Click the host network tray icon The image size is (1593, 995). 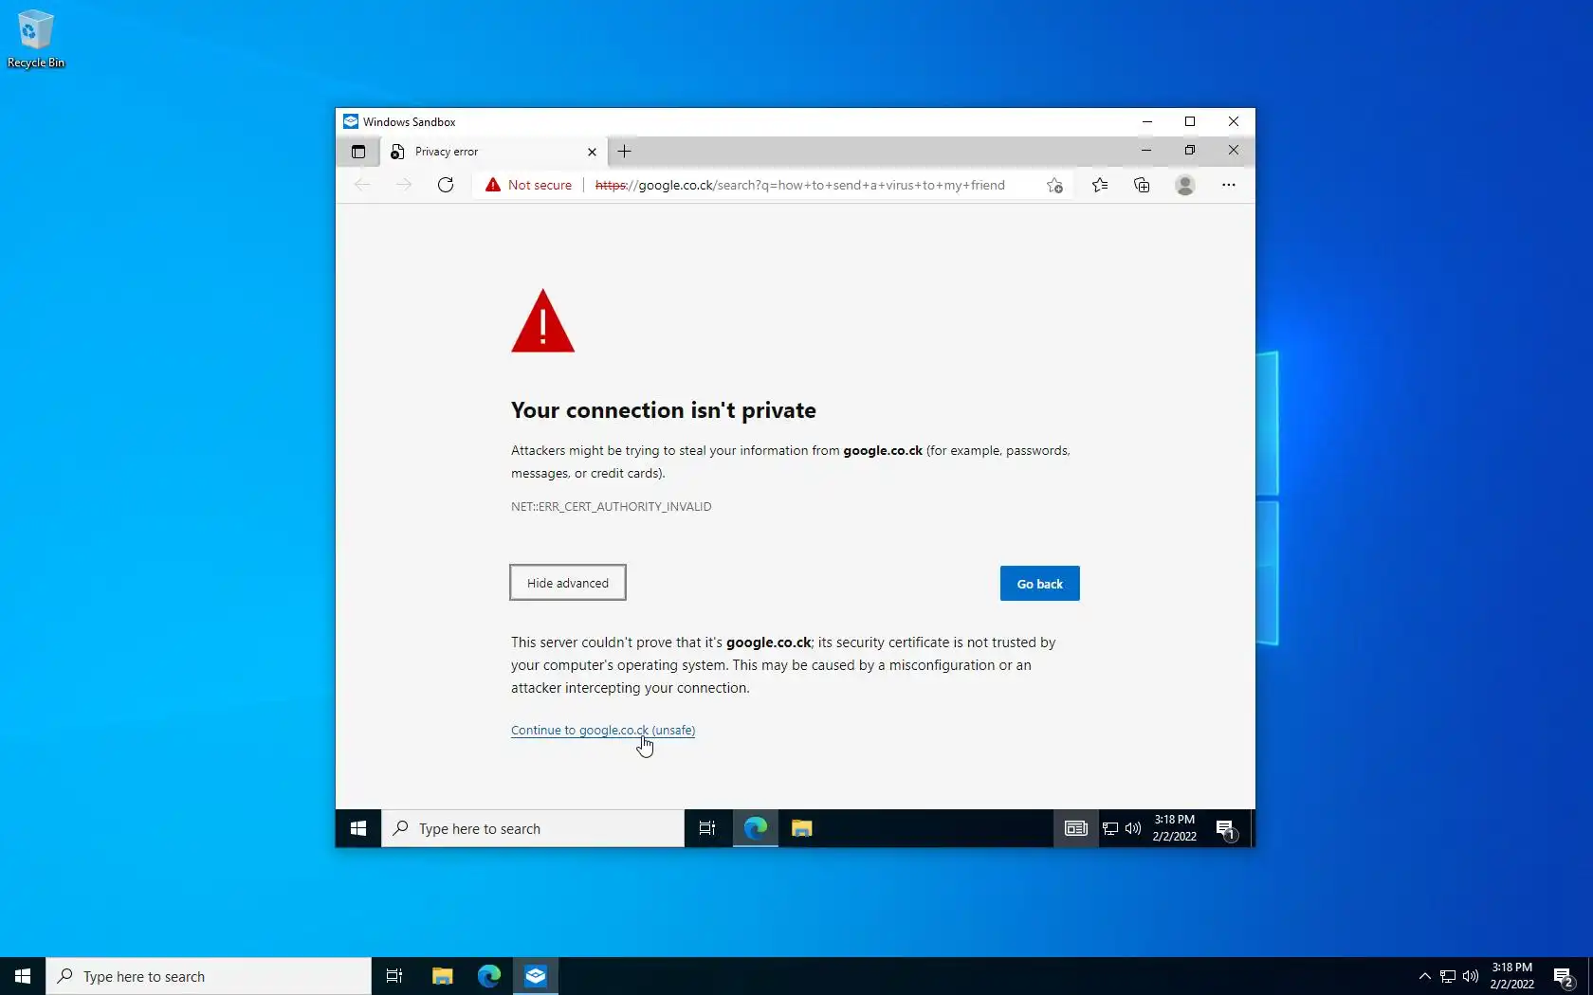tap(1448, 976)
